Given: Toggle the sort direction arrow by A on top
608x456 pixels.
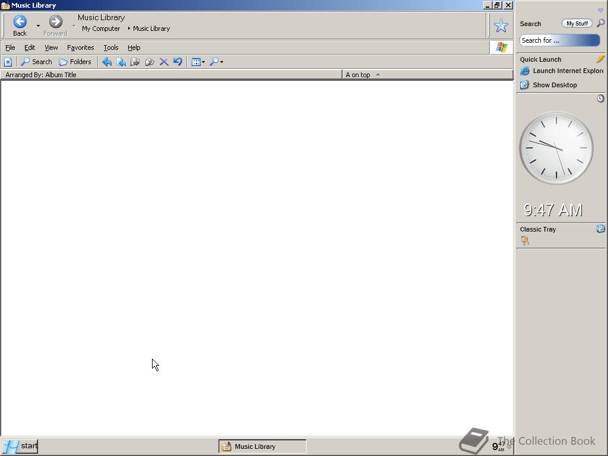Looking at the screenshot, I should pos(378,74).
